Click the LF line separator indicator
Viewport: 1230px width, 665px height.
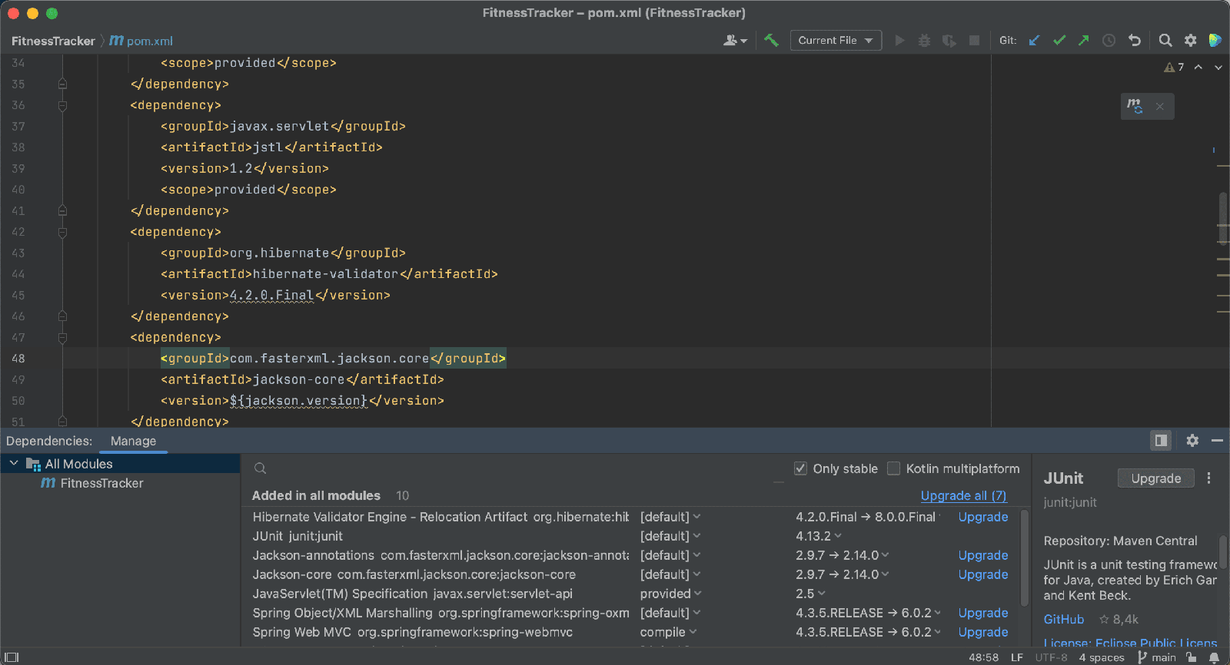(1016, 657)
